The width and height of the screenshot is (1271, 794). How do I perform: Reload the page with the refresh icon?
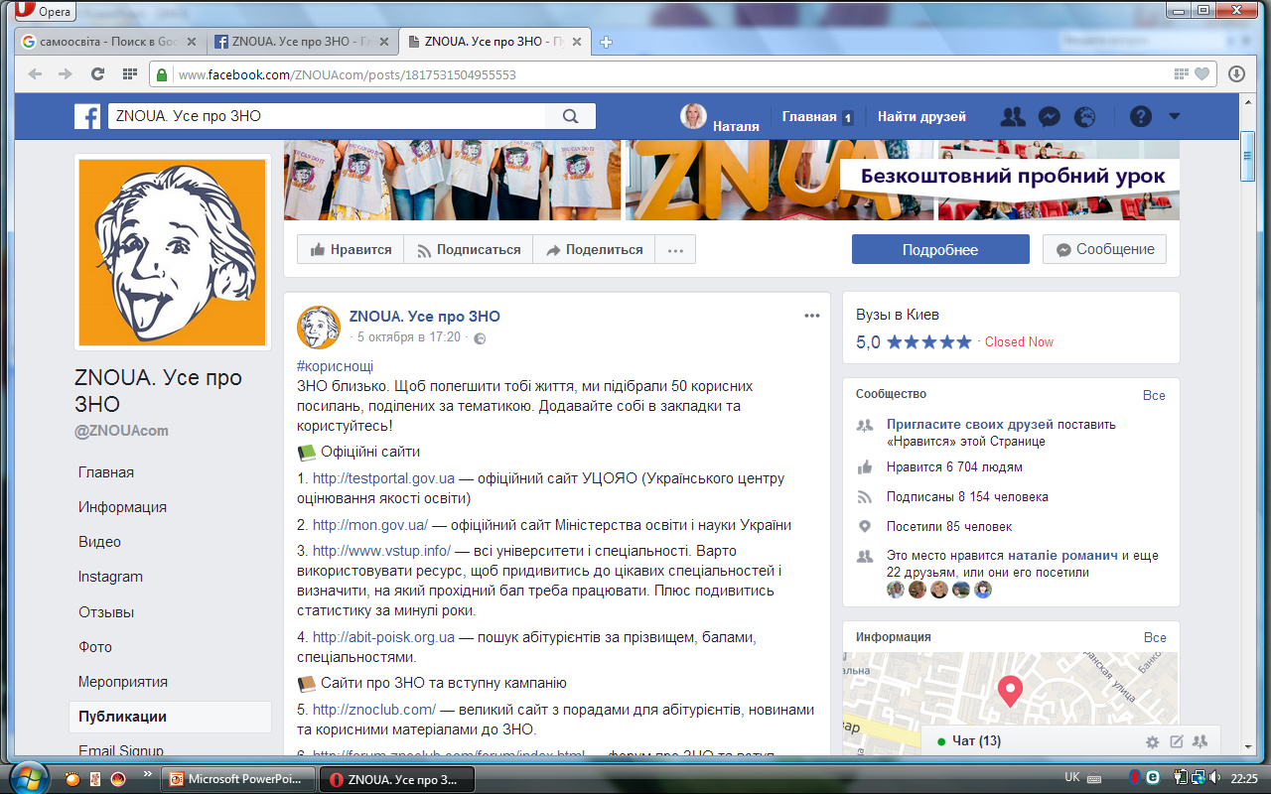pyautogui.click(x=97, y=74)
